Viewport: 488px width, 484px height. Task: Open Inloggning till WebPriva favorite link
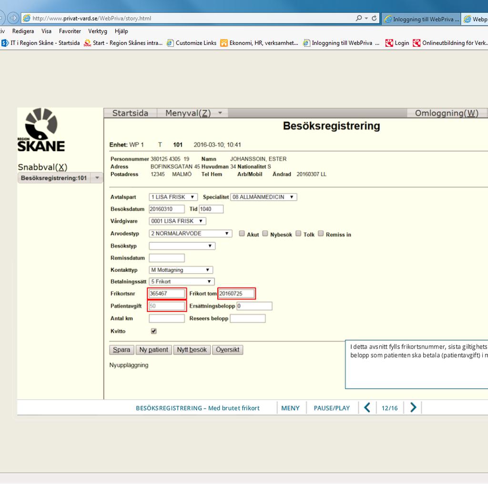click(341, 43)
